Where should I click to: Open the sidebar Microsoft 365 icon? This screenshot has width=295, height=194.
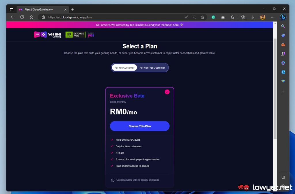point(283,63)
